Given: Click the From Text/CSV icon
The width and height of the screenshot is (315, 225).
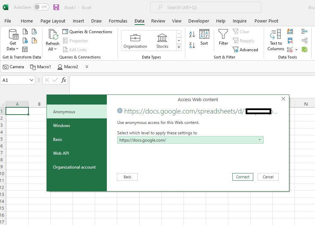Looking at the screenshot, I should tap(25, 32).
